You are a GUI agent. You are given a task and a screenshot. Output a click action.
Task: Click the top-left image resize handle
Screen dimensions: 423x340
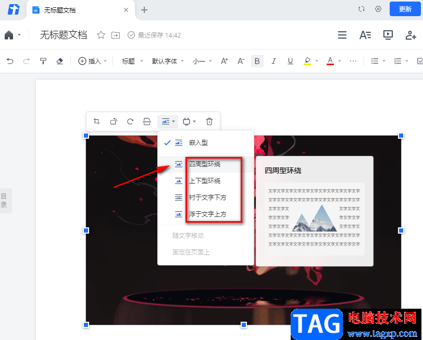[x=86, y=136]
